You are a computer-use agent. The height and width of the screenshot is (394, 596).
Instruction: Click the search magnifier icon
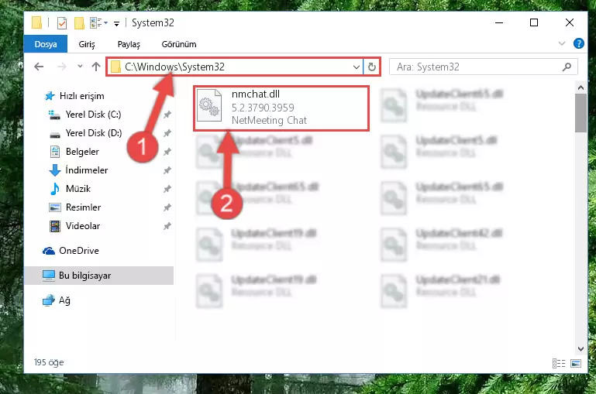point(567,67)
